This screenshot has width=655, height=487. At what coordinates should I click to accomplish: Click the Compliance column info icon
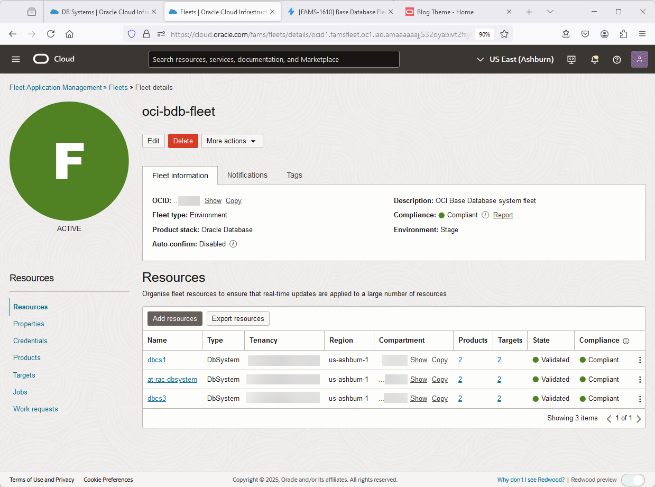tap(626, 341)
